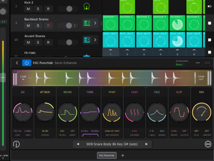Go back with the plugin back chevron
The height and width of the screenshot is (161, 214).
pyautogui.click(x=17, y=63)
